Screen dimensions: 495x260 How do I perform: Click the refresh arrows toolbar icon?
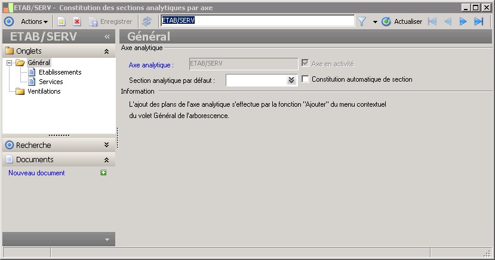pyautogui.click(x=147, y=21)
